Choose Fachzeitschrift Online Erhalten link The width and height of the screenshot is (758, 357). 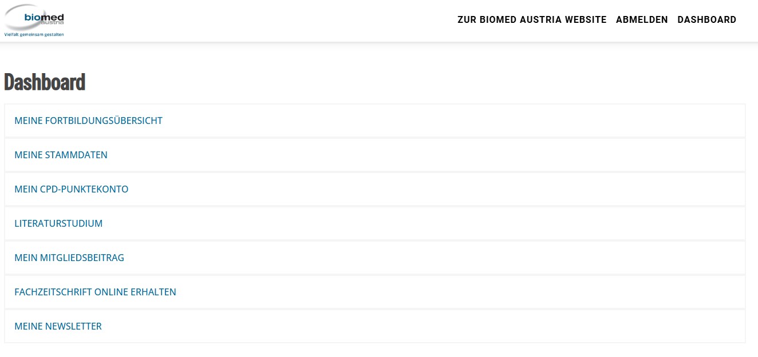95,292
